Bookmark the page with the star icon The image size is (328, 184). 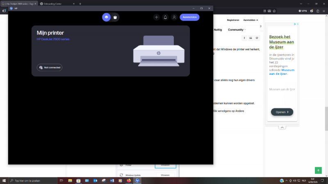point(274,11)
